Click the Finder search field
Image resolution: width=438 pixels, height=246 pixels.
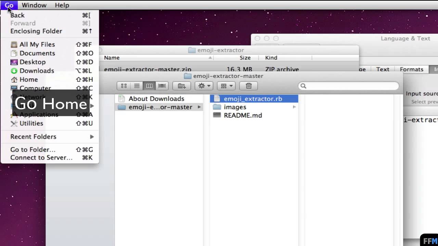348,86
